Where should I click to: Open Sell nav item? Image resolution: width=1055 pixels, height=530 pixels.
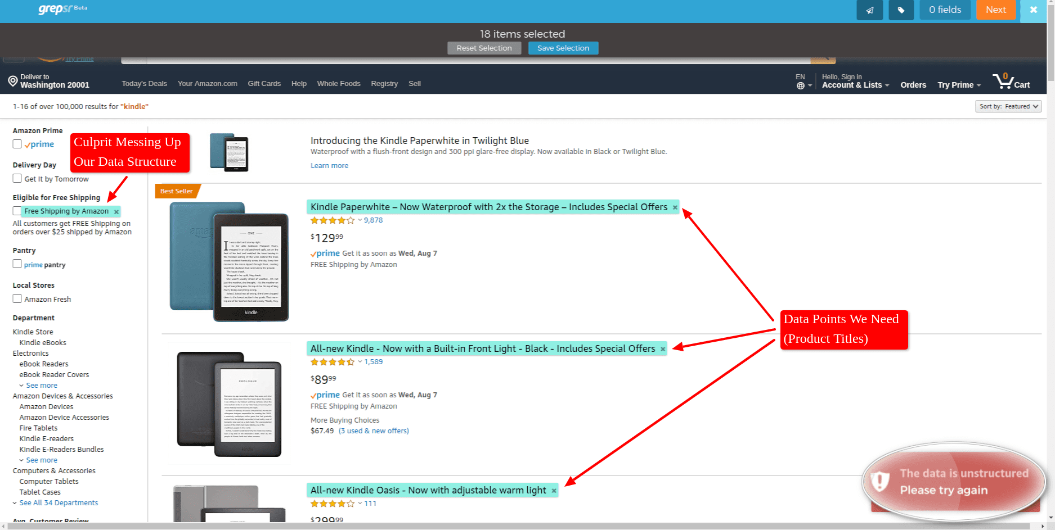coord(415,84)
